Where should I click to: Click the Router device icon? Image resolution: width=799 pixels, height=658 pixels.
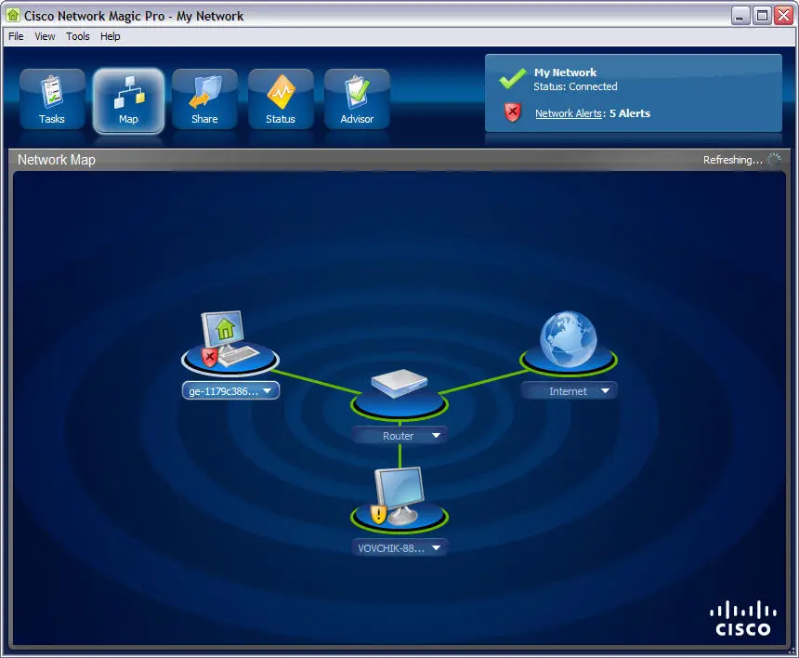pos(399,384)
